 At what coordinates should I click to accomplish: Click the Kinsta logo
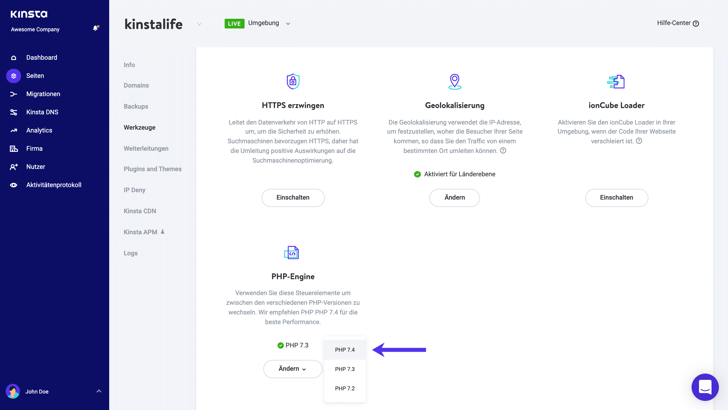[29, 14]
